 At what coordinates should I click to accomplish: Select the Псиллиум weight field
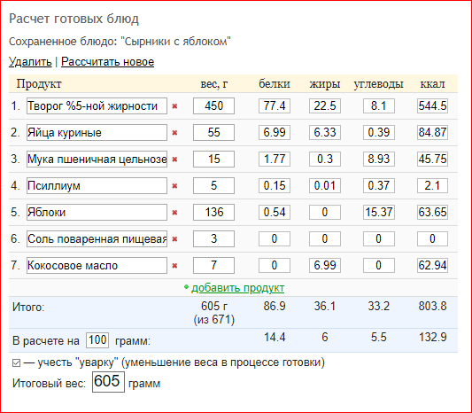[x=213, y=186]
